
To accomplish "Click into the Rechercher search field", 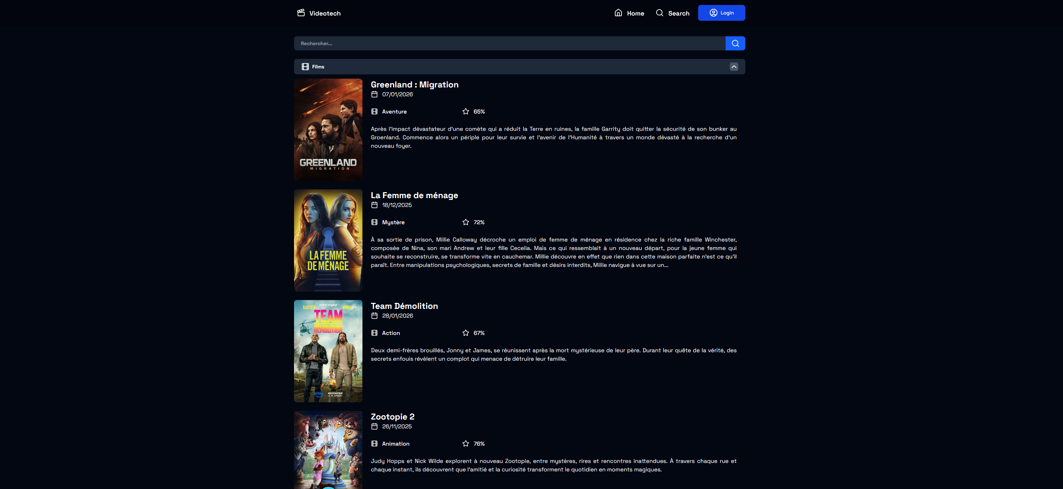I will pyautogui.click(x=509, y=43).
